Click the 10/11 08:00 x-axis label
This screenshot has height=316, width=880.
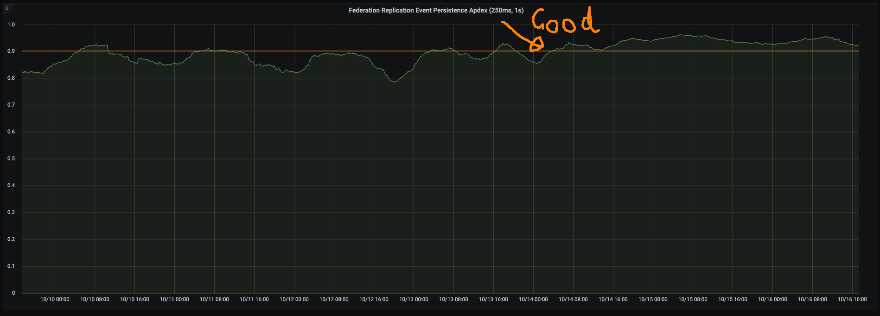pyautogui.click(x=214, y=299)
